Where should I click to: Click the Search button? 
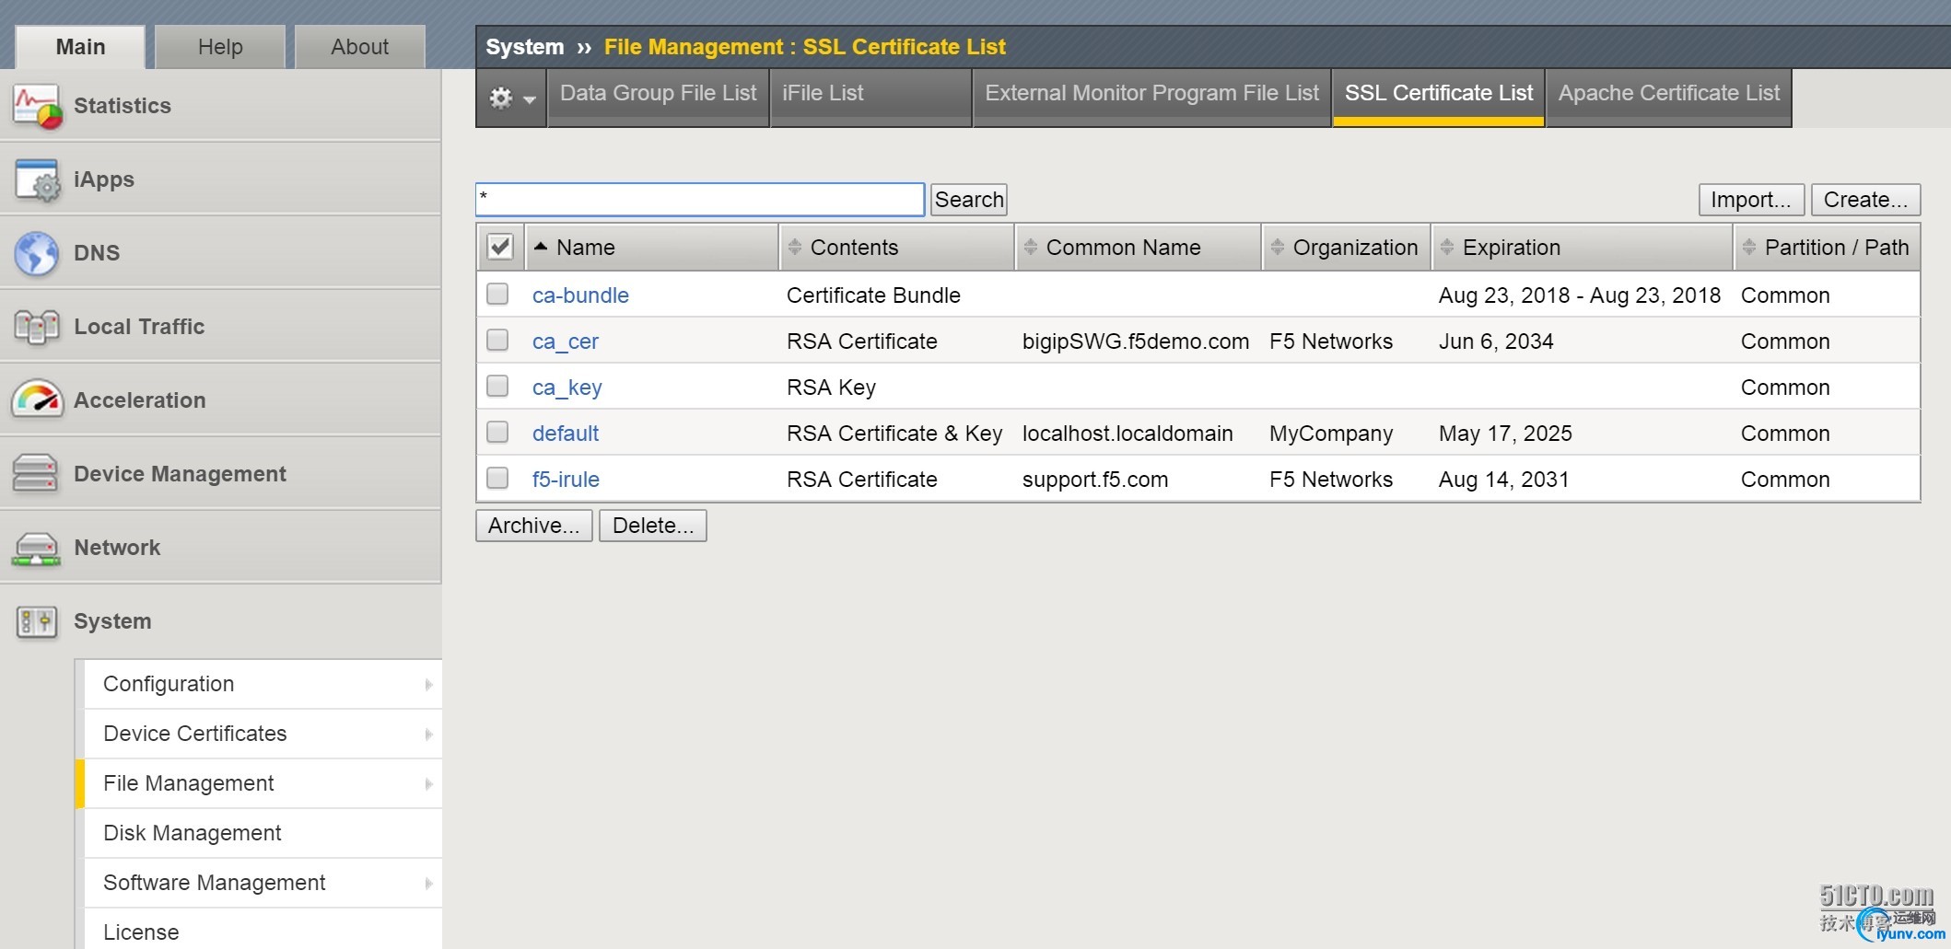969,200
